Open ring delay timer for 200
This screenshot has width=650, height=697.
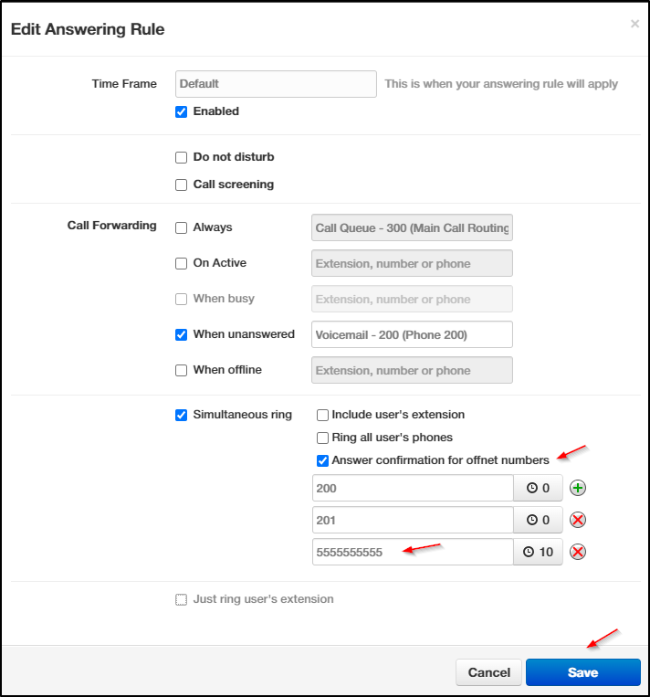tap(538, 488)
